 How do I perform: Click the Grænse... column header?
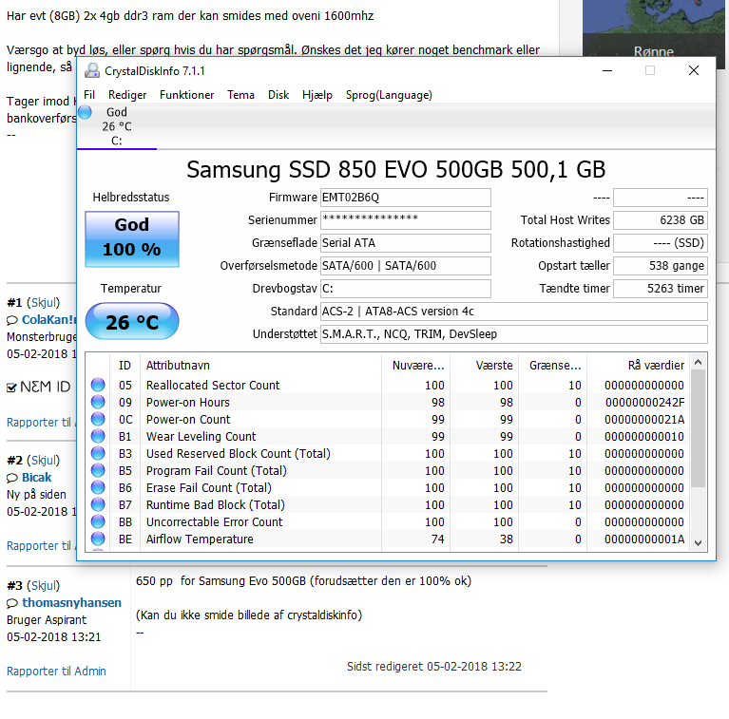click(x=552, y=366)
